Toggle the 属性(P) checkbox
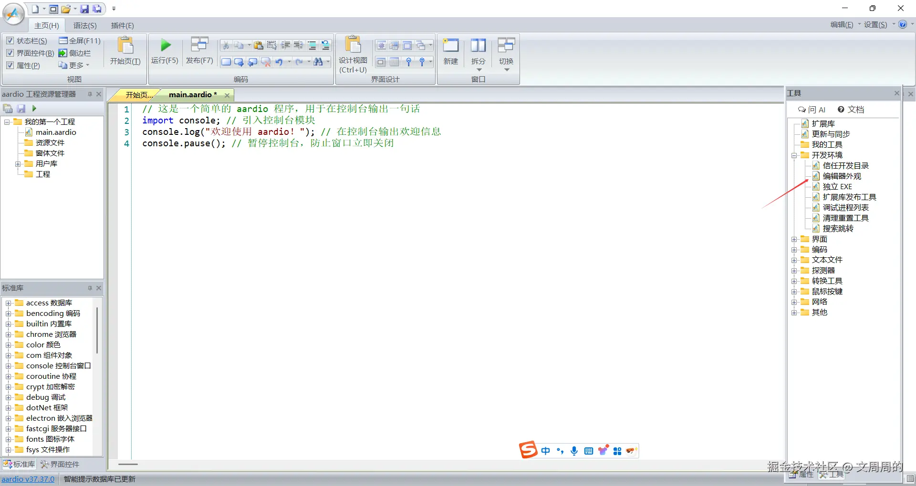 point(10,65)
